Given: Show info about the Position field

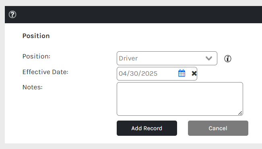Looking at the screenshot, I should 227,58.
